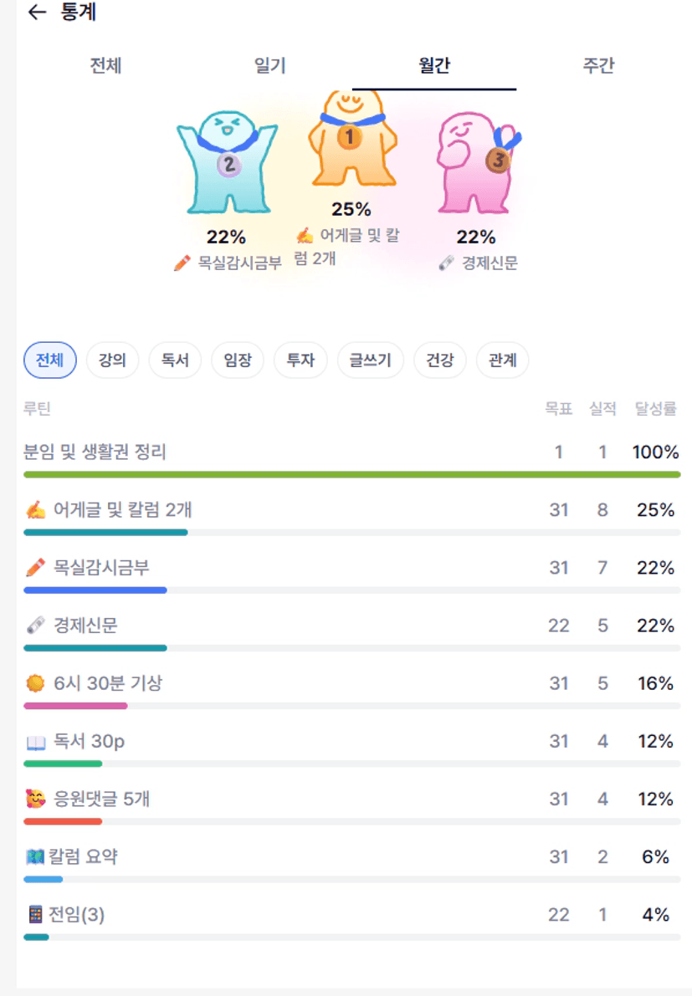Click the bronze medal third-place character

tap(477, 161)
